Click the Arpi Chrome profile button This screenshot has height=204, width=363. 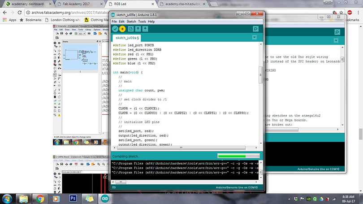(x=328, y=2)
